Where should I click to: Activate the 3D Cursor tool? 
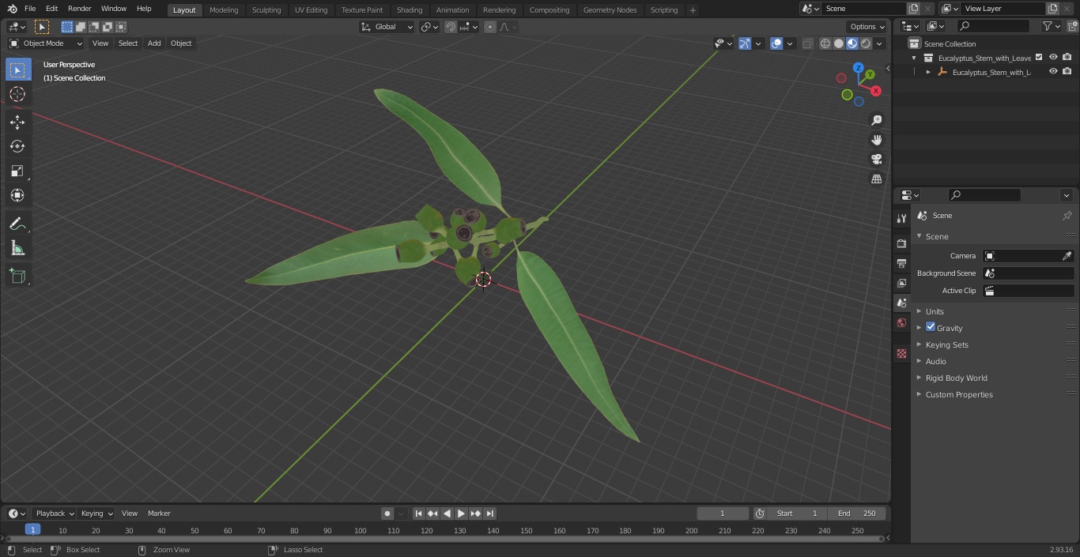tap(17, 94)
